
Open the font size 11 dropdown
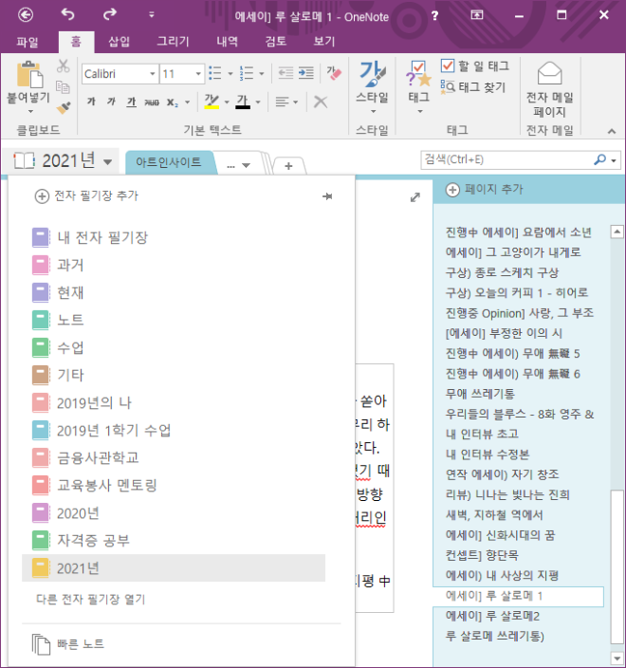coord(198,74)
